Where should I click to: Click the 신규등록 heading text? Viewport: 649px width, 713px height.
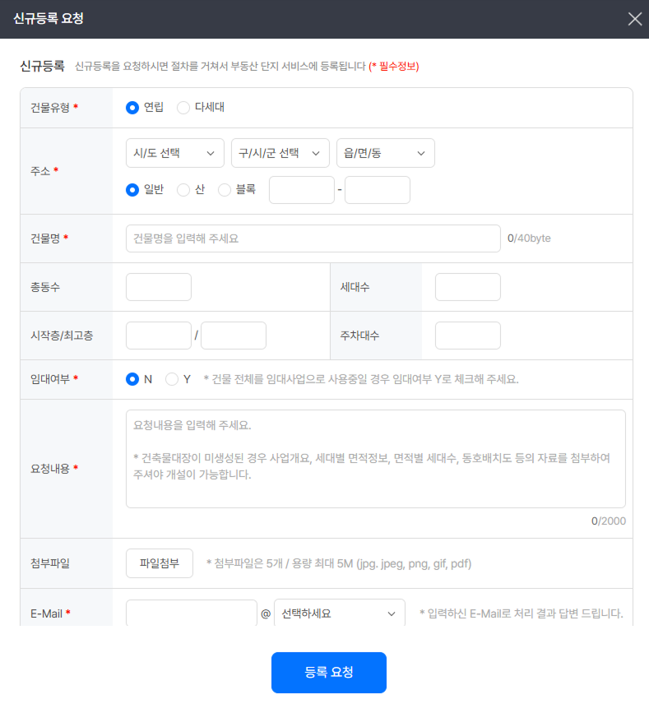click(x=42, y=67)
